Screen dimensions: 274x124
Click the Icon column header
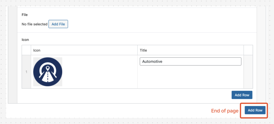coord(37,50)
